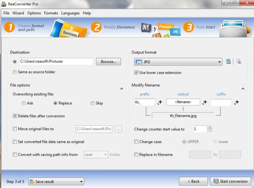
Task: Click the empty suffix field
Action: pos(221,103)
